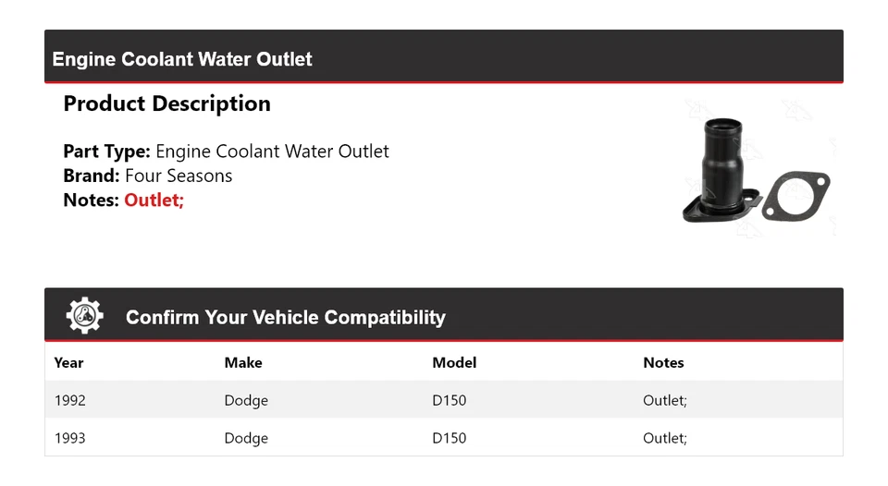Select the 1993 year cell
Viewport: 888px width, 486px height.
tap(70, 438)
